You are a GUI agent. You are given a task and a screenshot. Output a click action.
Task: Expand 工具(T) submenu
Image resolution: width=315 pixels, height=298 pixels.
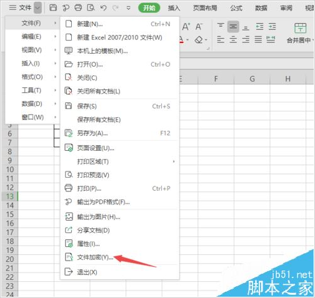32,90
